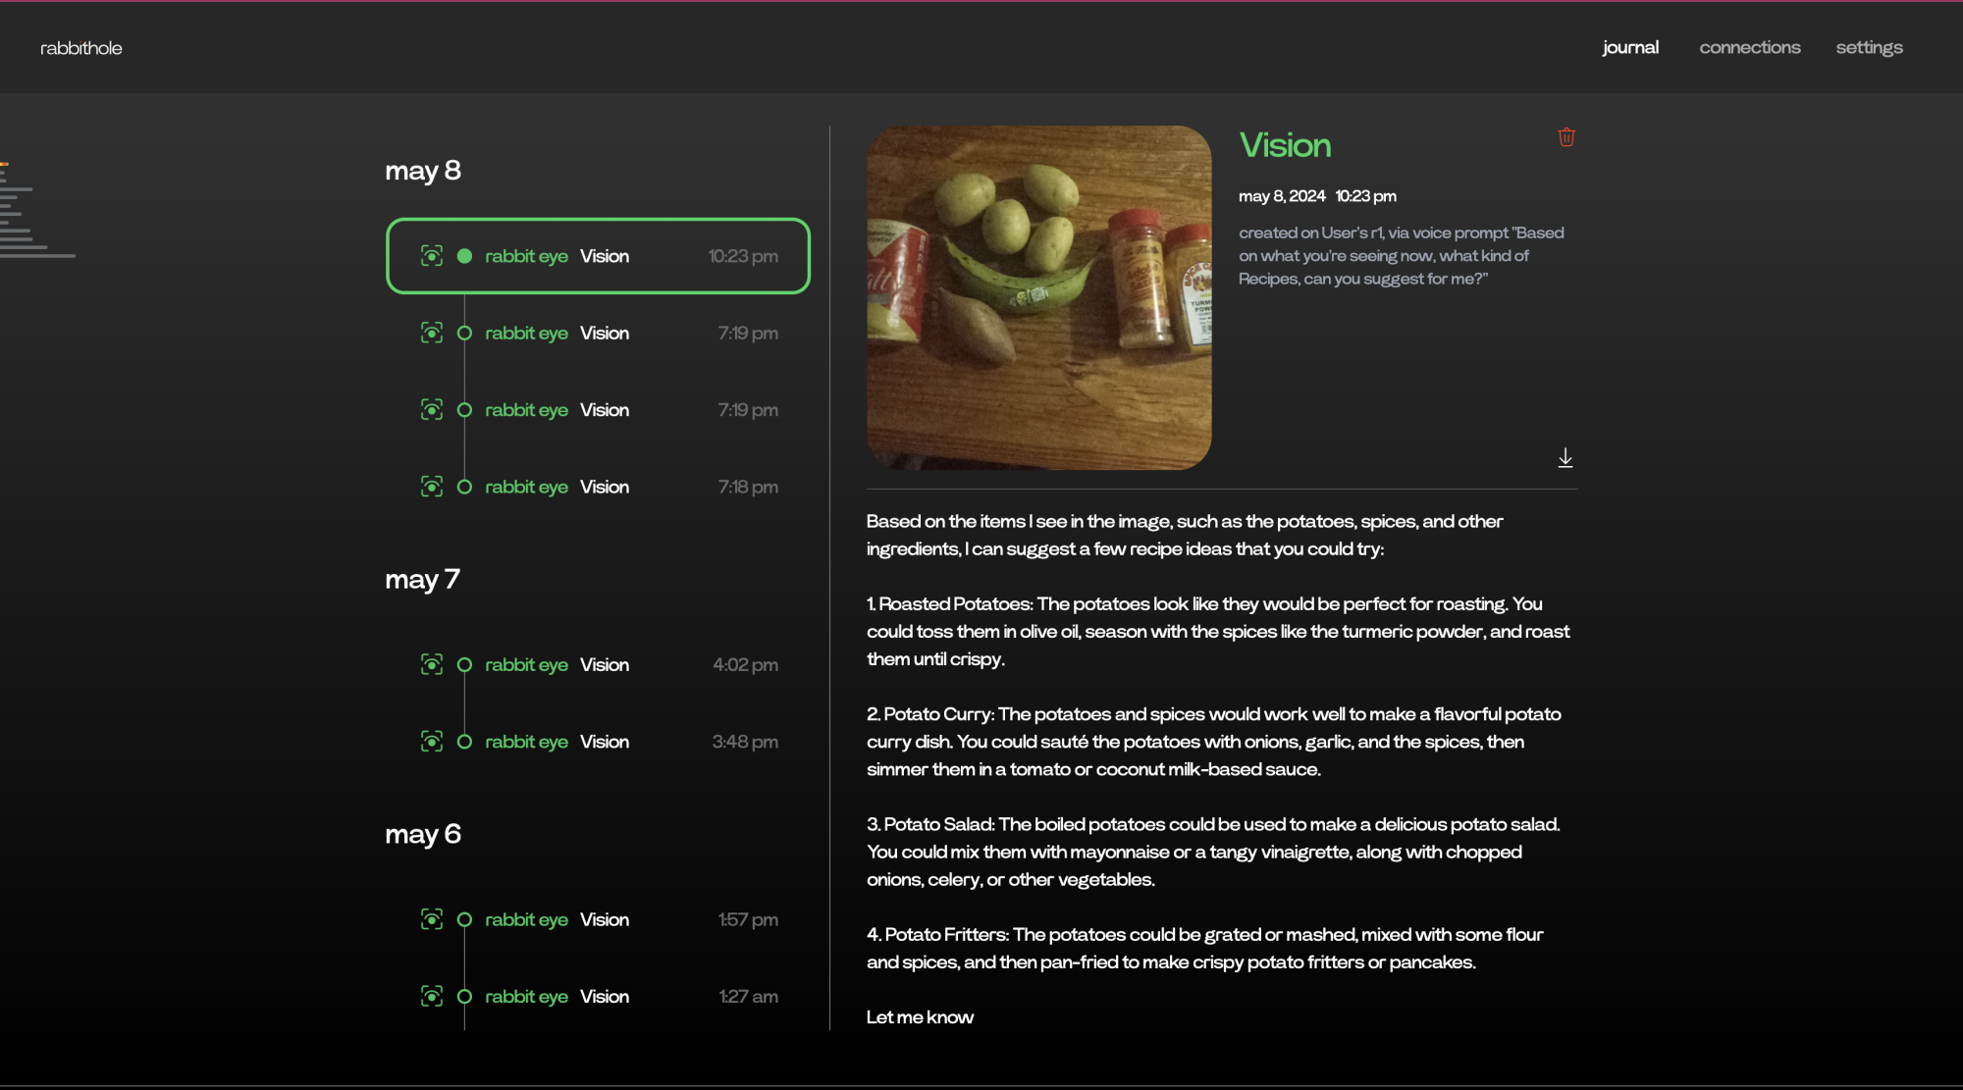Screen dimensions: 1963x1090
Task: Click the rabbit eye icon for 4:02 pm entry
Action: [432, 665]
